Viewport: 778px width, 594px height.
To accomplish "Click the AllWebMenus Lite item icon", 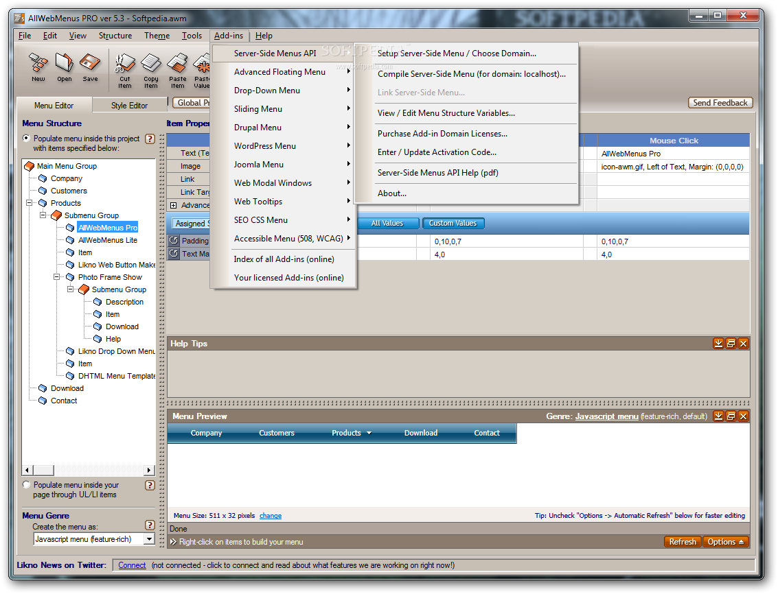I will [x=71, y=240].
